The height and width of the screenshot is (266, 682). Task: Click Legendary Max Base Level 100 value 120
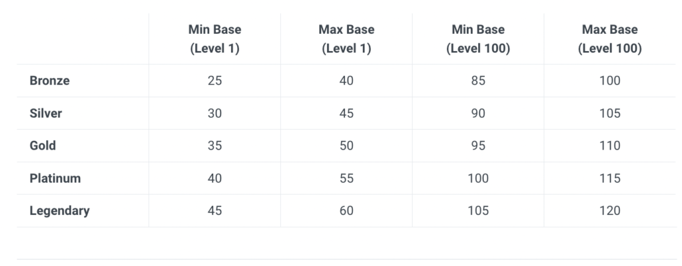pyautogui.click(x=609, y=211)
